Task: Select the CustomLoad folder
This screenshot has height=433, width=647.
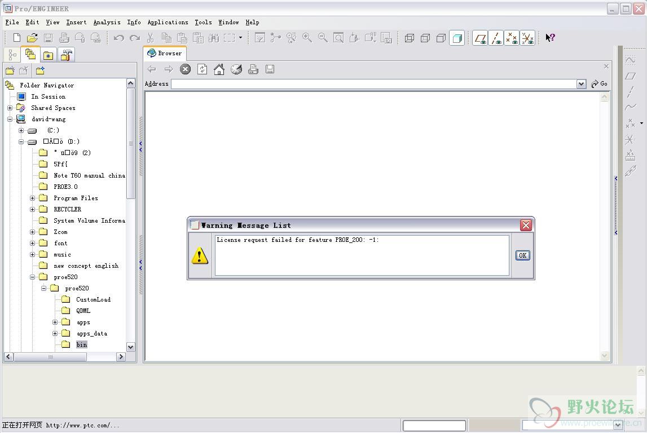Action: (93, 299)
